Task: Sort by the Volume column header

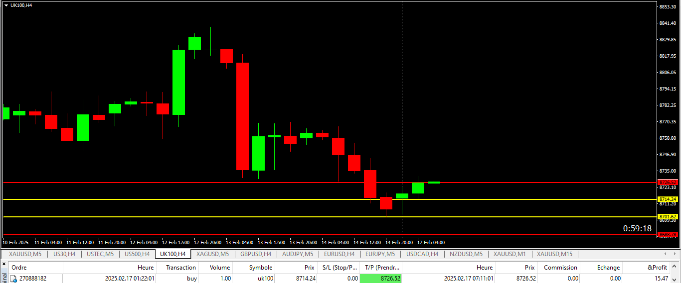Action: coord(220,268)
